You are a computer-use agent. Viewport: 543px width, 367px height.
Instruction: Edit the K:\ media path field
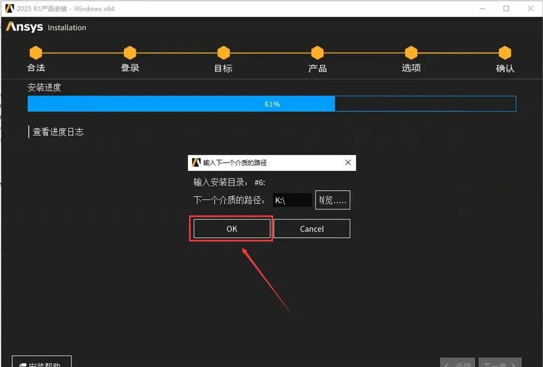click(292, 200)
